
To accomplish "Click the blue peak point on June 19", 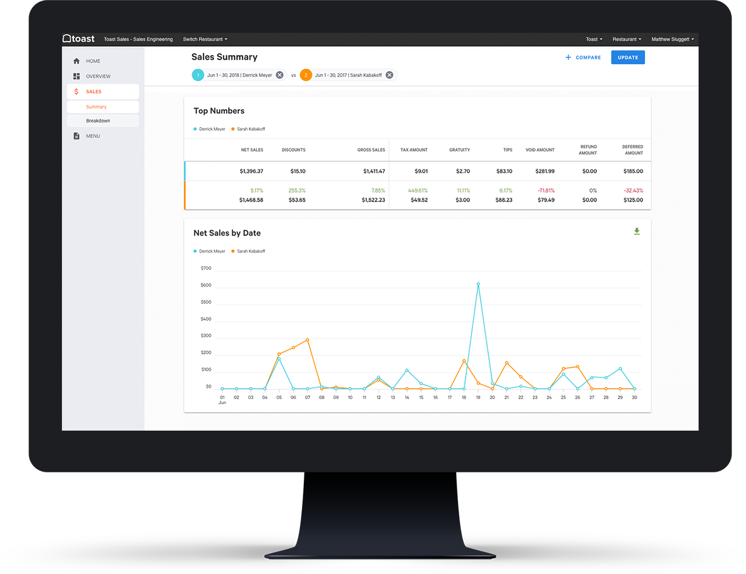I will [478, 284].
